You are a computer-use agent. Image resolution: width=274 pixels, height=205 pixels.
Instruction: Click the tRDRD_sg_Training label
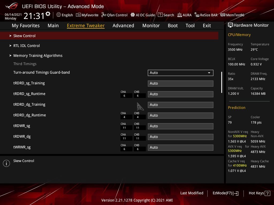coord(29,83)
